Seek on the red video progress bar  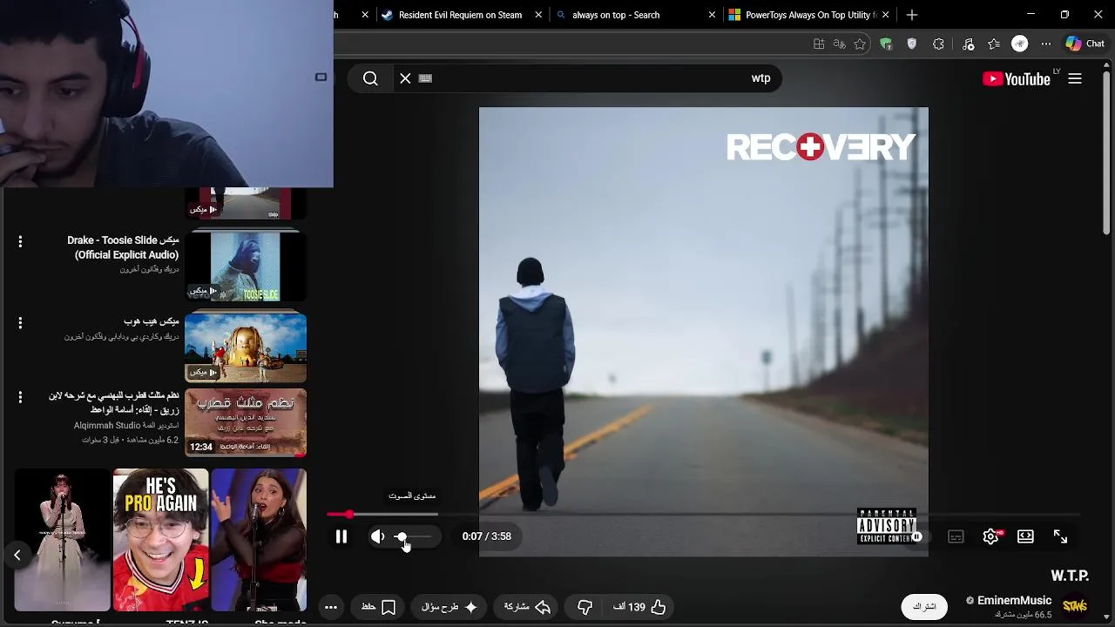point(703,515)
